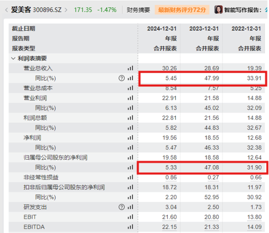This screenshot has height=233, width=269.
Task: Click help icon beside 营业总收入 同比(%)
Action: 122,78
